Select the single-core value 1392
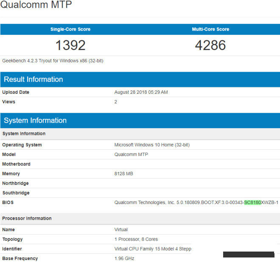The width and height of the screenshot is (280, 263). [70, 45]
